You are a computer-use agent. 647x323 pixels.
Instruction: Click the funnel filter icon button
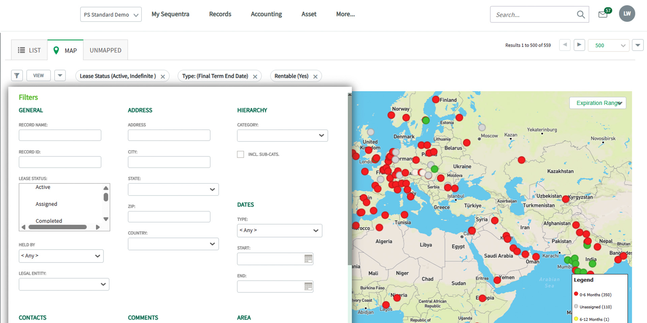pos(17,76)
